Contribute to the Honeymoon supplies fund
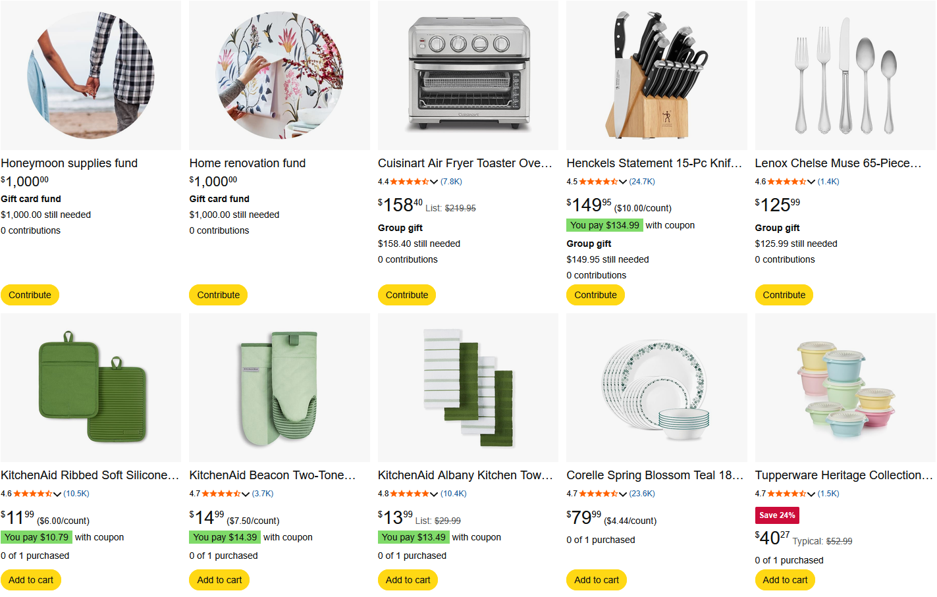The width and height of the screenshot is (937, 597). coord(30,295)
